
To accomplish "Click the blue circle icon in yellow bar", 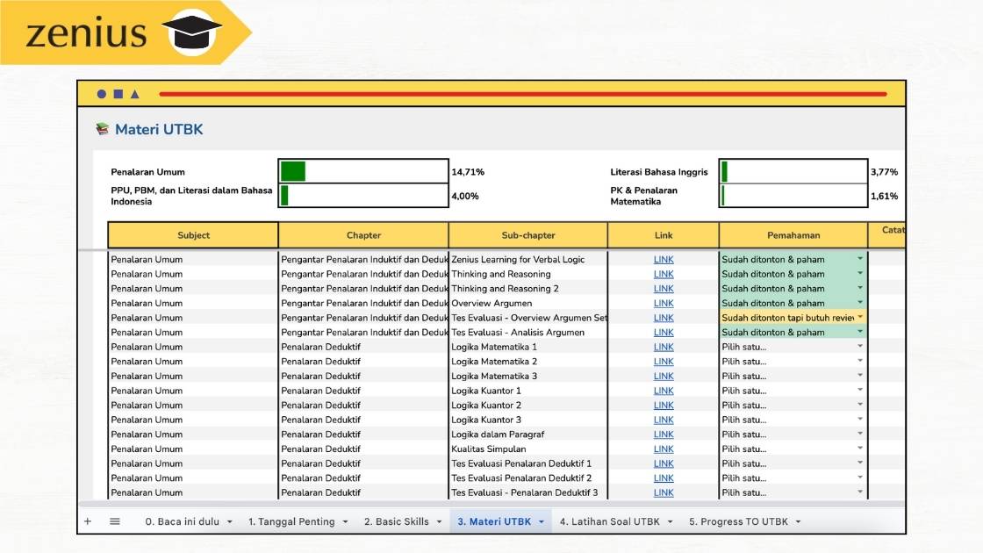I will tap(102, 94).
